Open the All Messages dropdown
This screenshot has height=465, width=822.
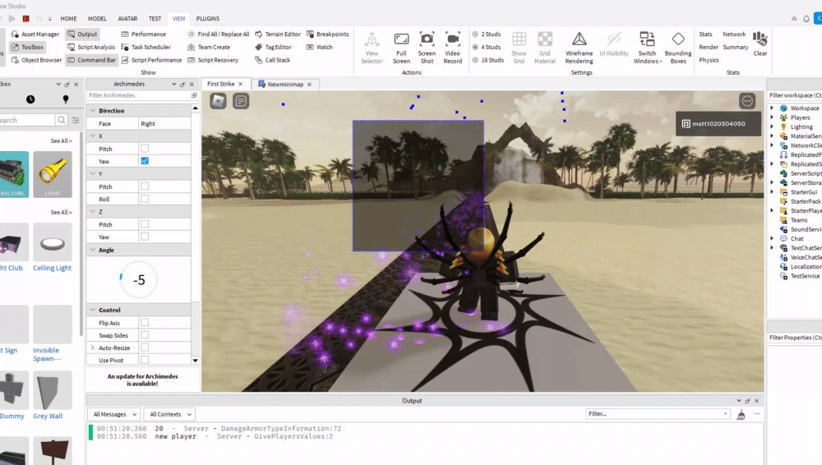point(114,414)
